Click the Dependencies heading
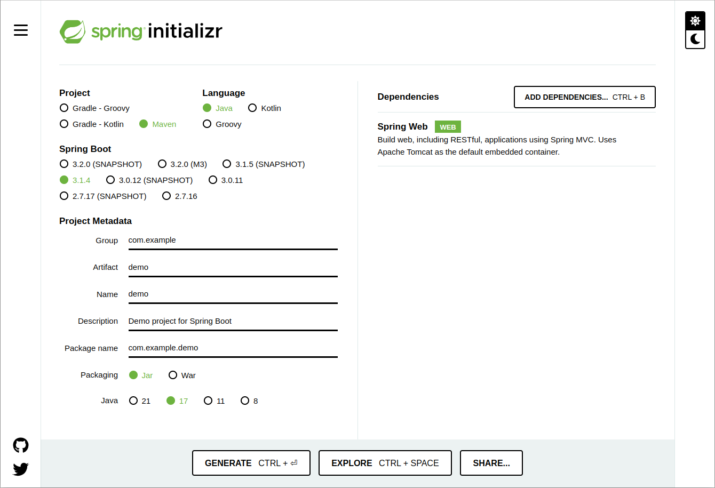715x488 pixels. click(x=408, y=97)
